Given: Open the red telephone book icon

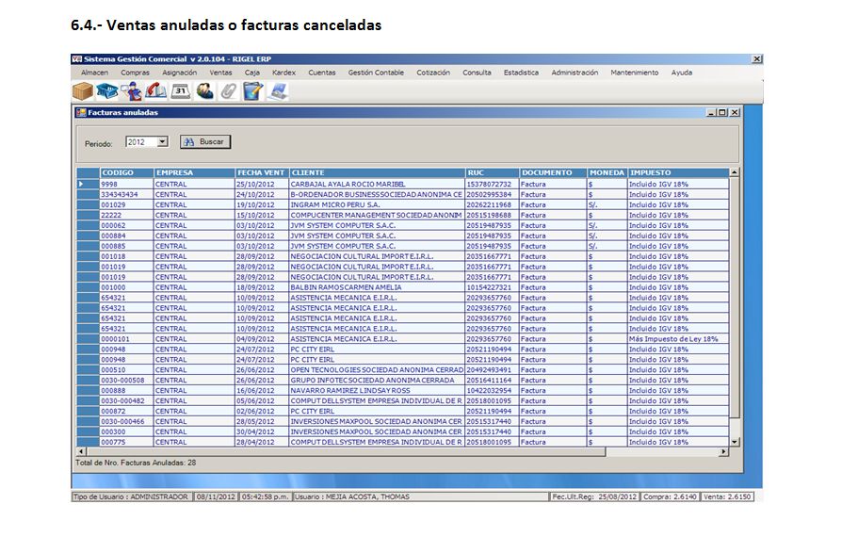Looking at the screenshot, I should click(x=156, y=91).
